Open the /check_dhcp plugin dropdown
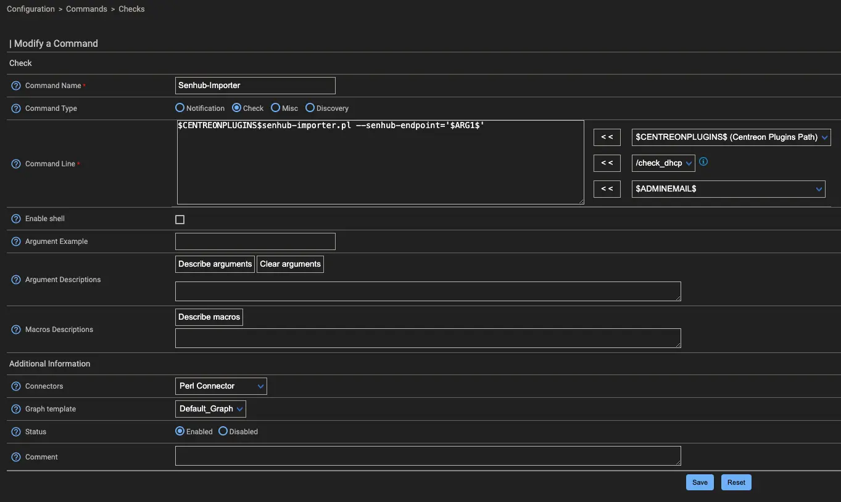The image size is (841, 502). [x=664, y=163]
